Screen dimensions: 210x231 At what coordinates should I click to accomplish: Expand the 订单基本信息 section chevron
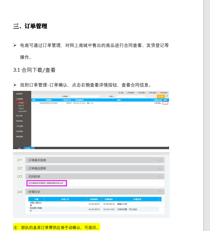tap(160, 160)
